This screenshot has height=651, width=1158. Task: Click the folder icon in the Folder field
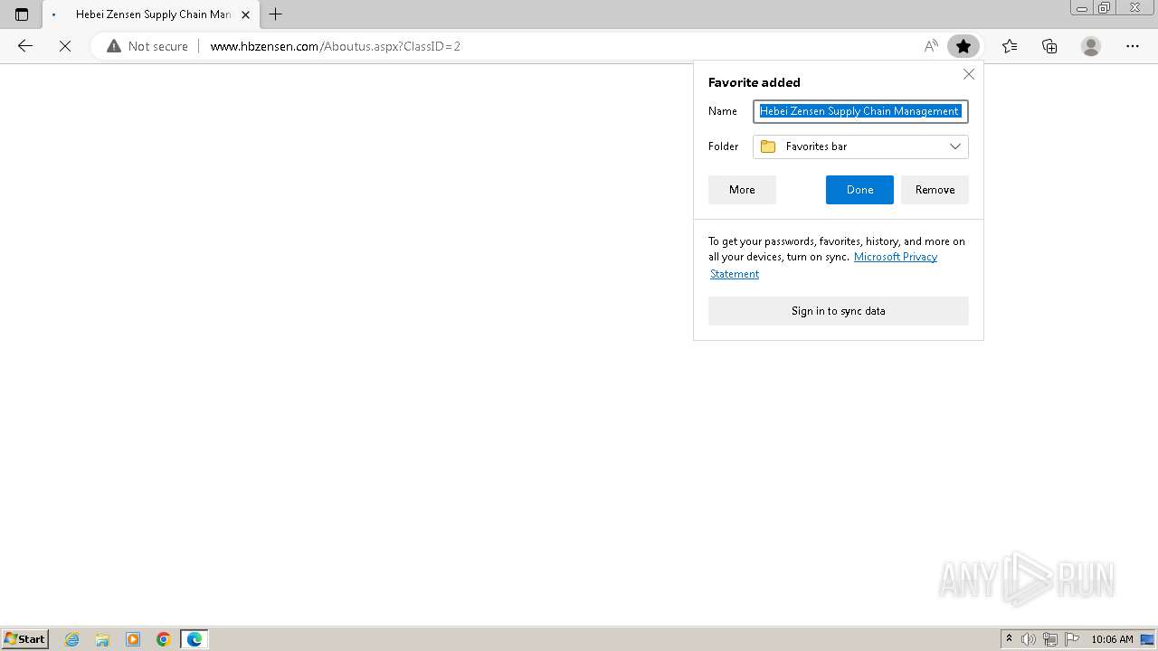[x=768, y=146]
